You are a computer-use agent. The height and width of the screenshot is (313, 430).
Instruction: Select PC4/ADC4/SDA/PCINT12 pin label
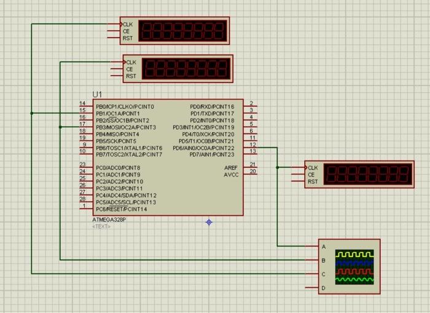point(126,196)
